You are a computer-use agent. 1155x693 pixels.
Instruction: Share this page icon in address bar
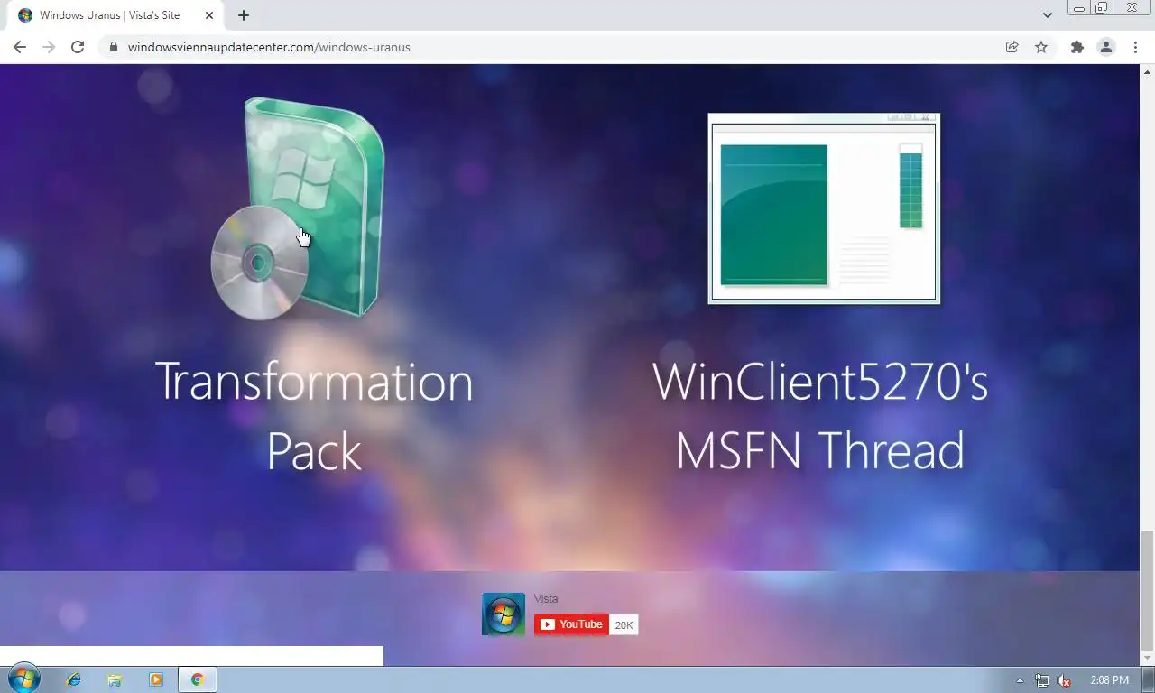tap(1012, 47)
